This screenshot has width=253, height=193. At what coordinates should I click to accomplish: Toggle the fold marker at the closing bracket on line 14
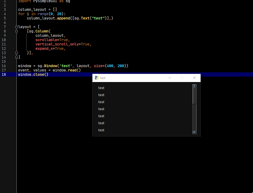point(16,57)
